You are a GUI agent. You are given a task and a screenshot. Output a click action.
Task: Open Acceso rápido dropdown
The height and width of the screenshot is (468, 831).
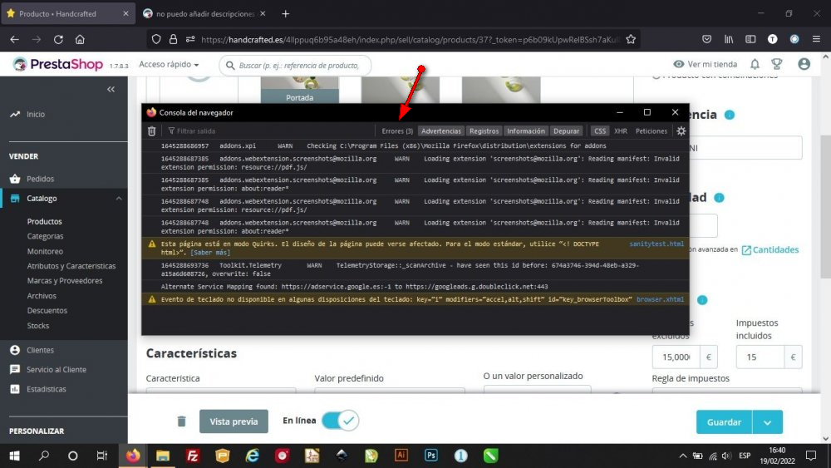tap(169, 64)
